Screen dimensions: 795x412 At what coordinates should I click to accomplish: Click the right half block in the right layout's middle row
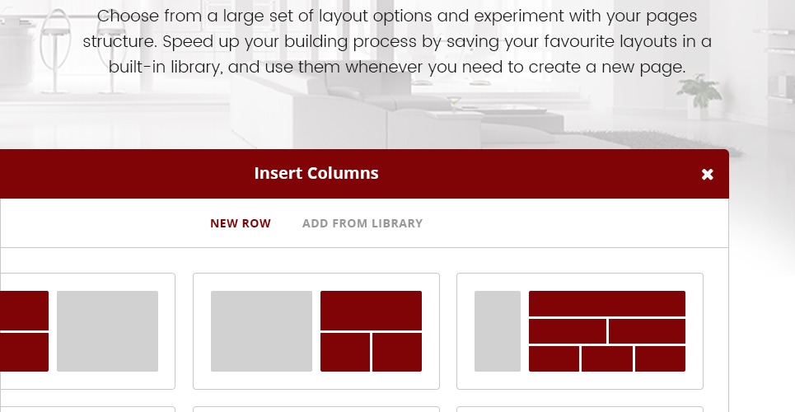tap(647, 331)
